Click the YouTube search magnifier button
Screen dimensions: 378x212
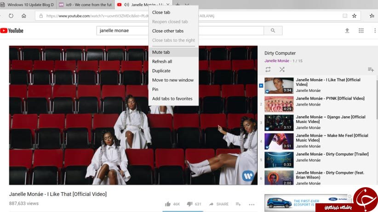[273, 31]
